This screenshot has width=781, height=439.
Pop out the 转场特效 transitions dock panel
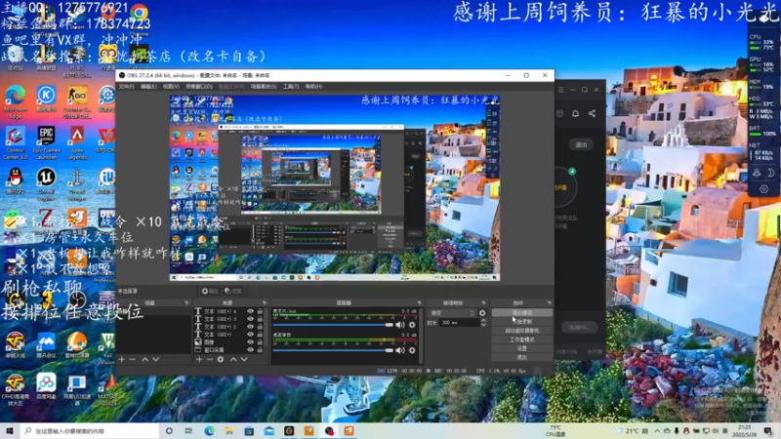pos(483,302)
